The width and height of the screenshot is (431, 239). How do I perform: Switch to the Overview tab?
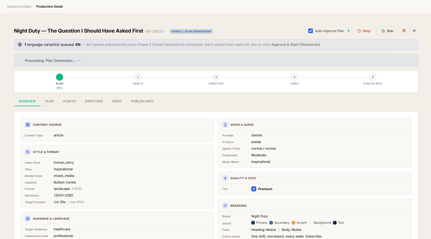pyautogui.click(x=27, y=101)
